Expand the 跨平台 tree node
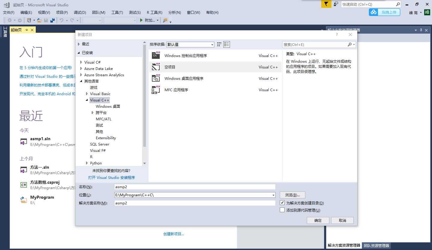 [92, 113]
